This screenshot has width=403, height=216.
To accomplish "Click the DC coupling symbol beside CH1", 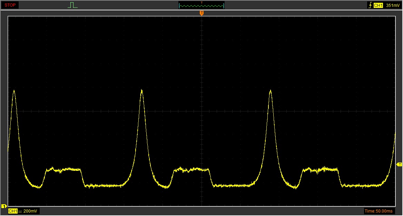I will 20,211.
